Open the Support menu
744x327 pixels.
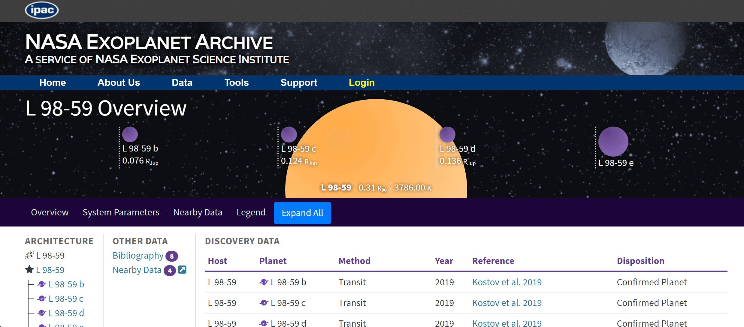pos(299,82)
